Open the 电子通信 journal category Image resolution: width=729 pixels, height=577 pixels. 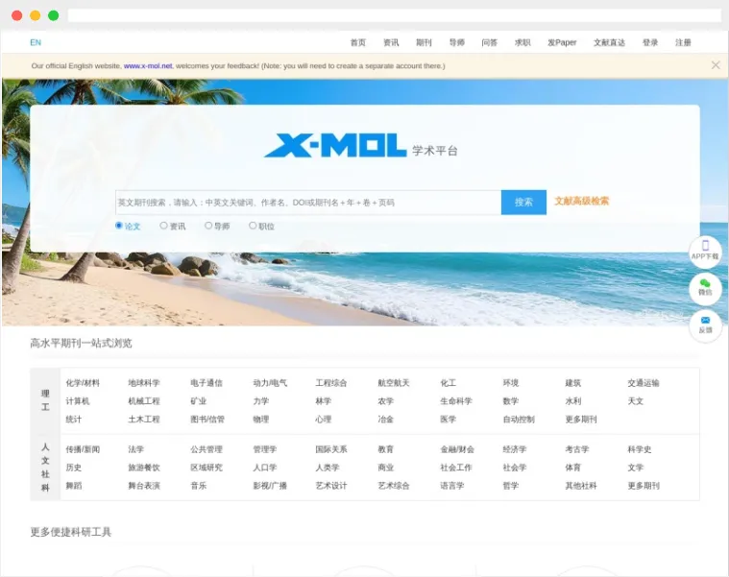pyautogui.click(x=207, y=383)
